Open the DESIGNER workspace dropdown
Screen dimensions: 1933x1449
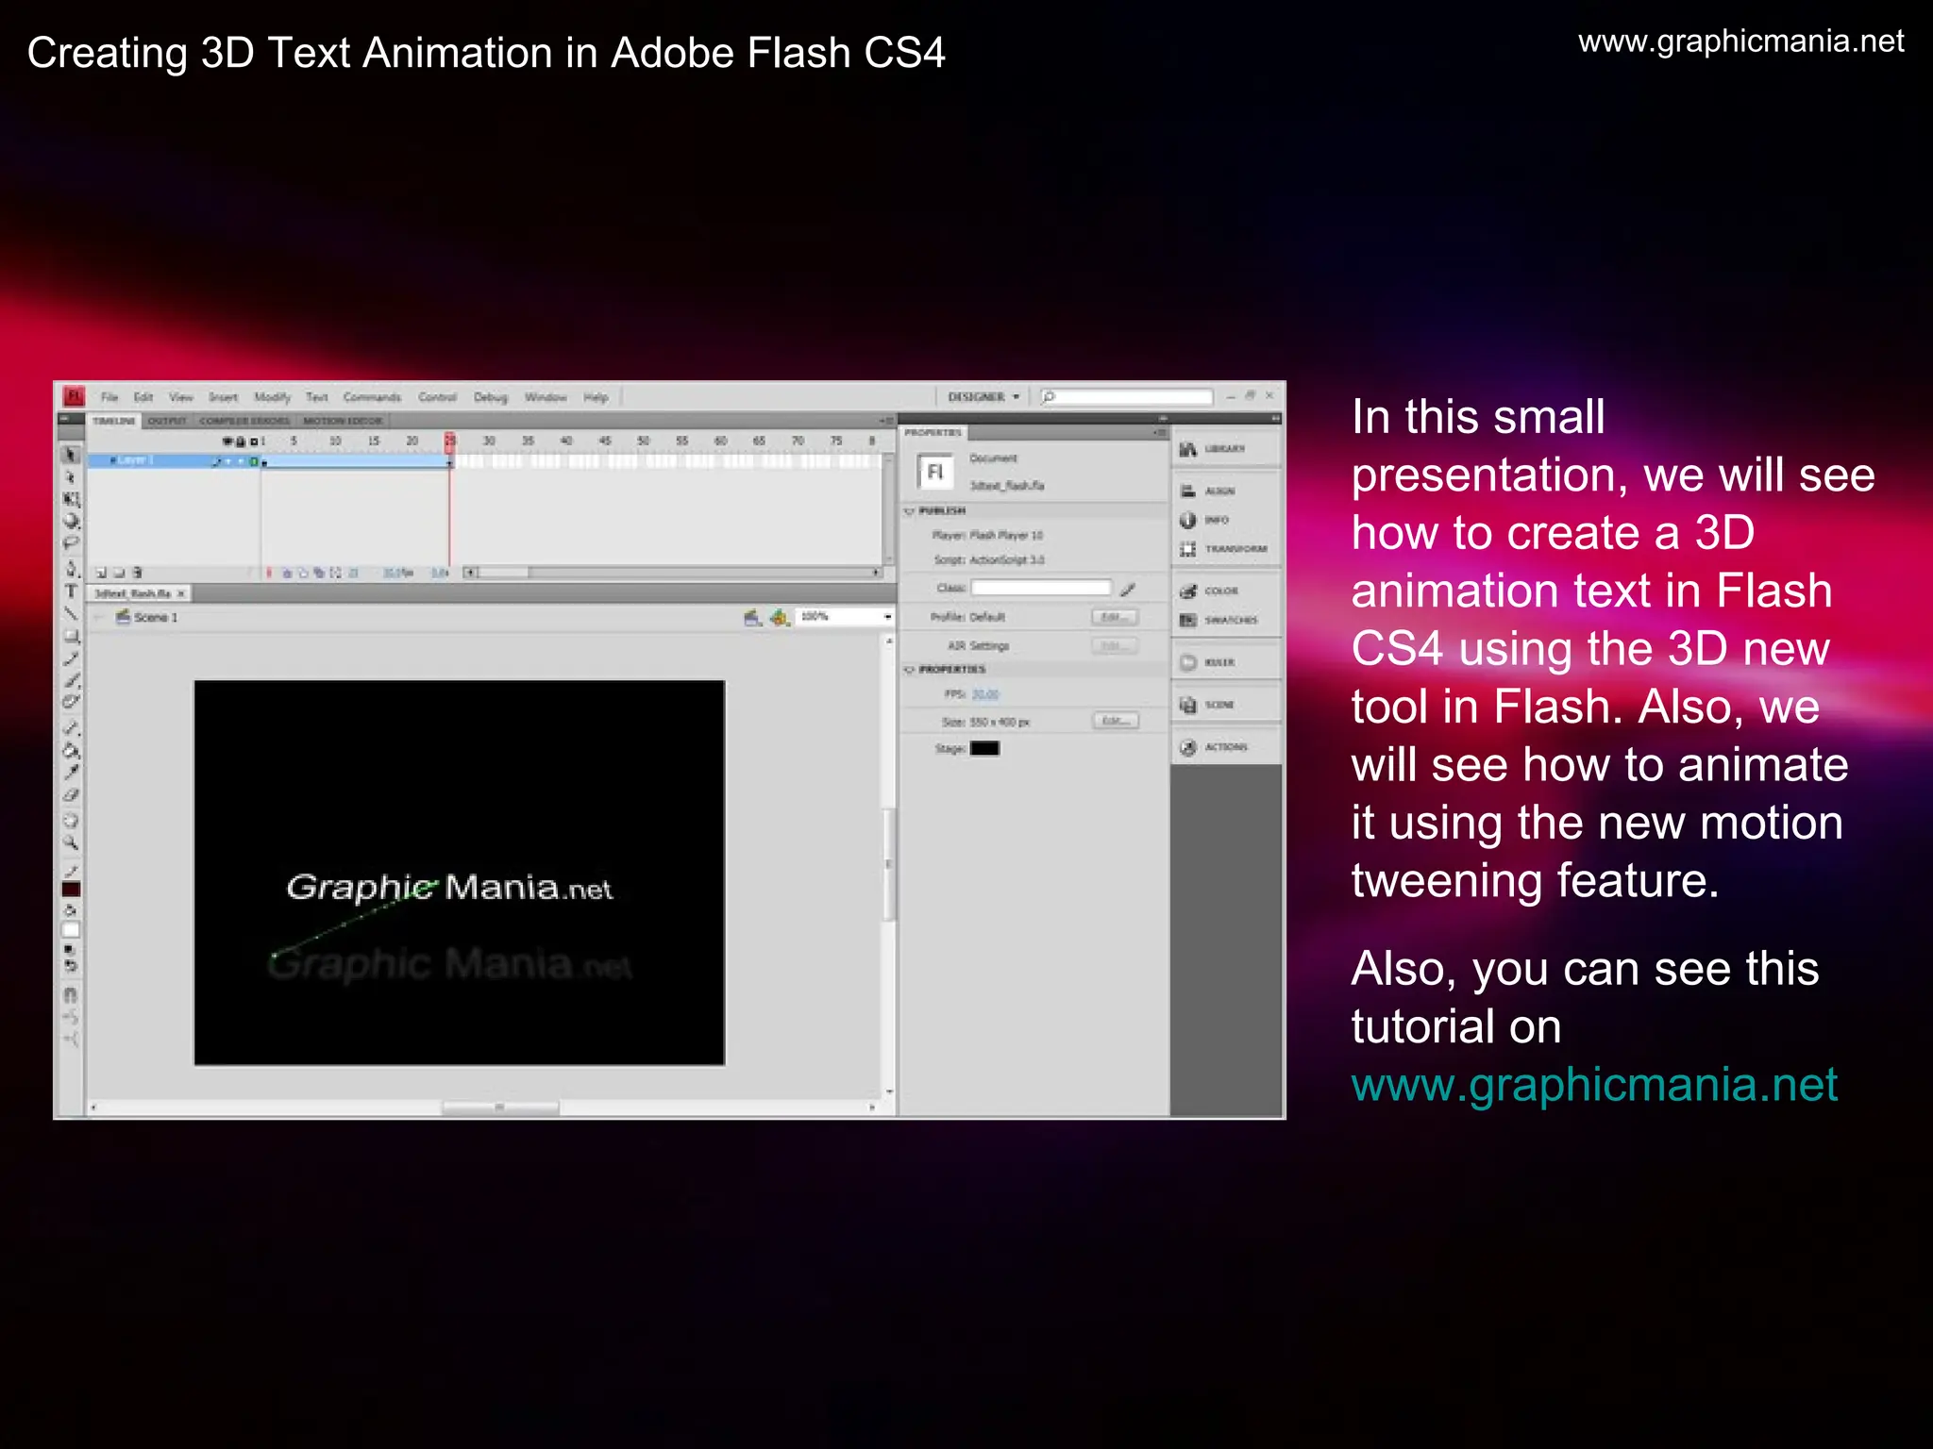(x=983, y=397)
